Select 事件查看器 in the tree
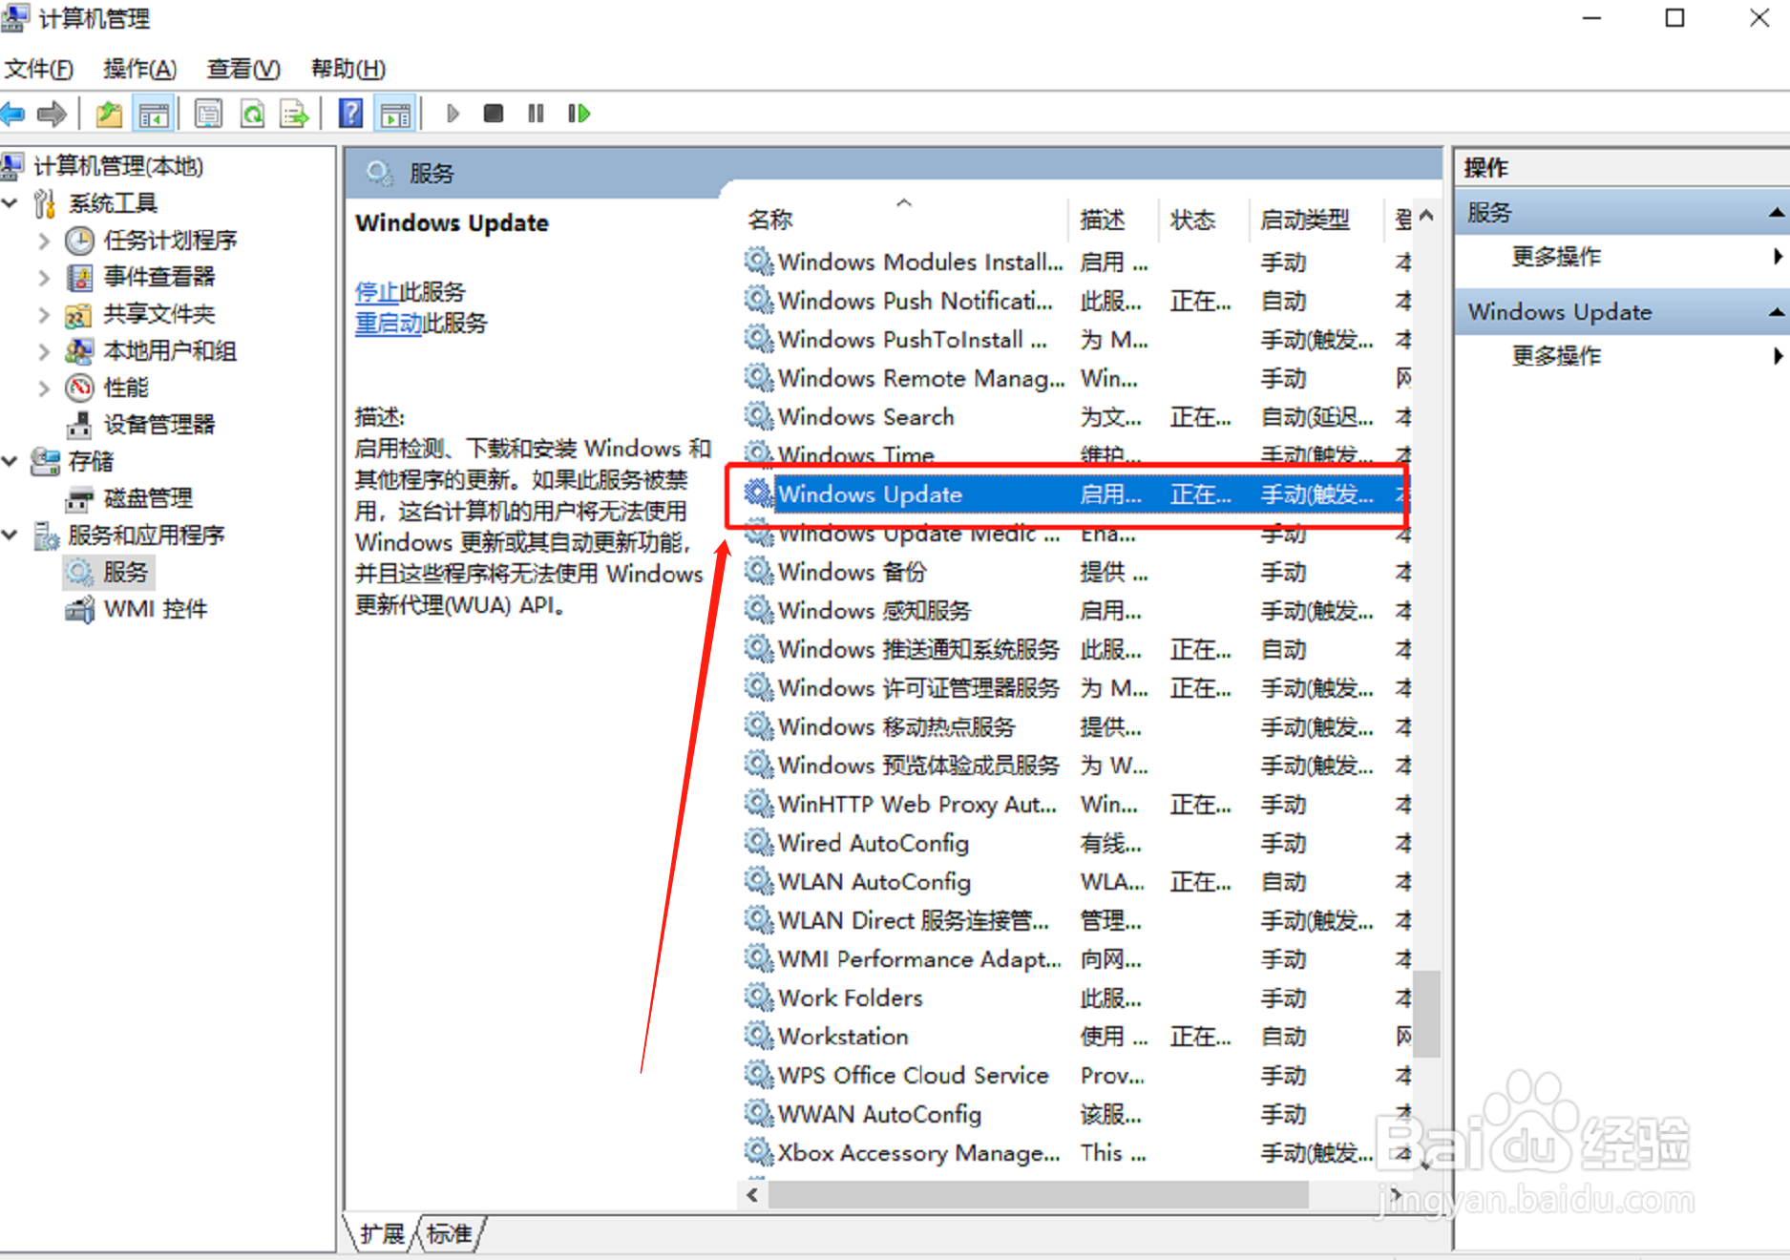This screenshot has height=1260, width=1790. pos(159,277)
